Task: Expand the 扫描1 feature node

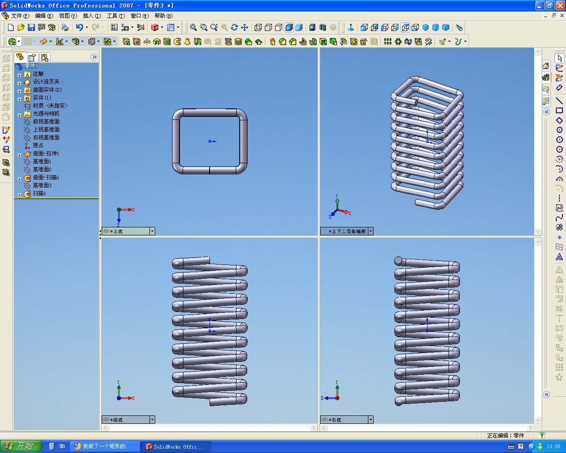Action: [x=19, y=194]
